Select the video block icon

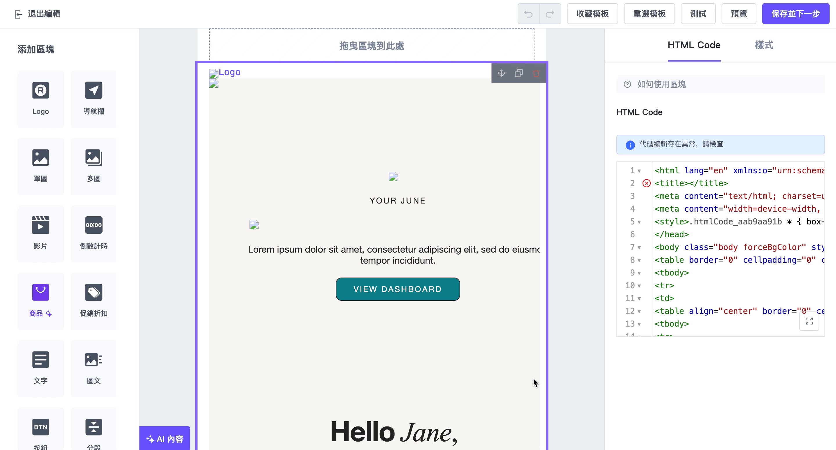tap(41, 225)
